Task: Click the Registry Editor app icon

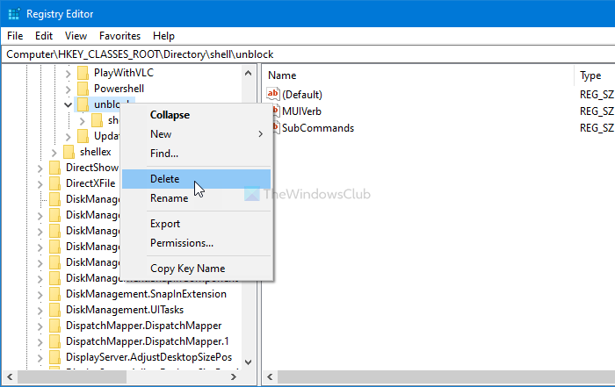Action: 14,14
